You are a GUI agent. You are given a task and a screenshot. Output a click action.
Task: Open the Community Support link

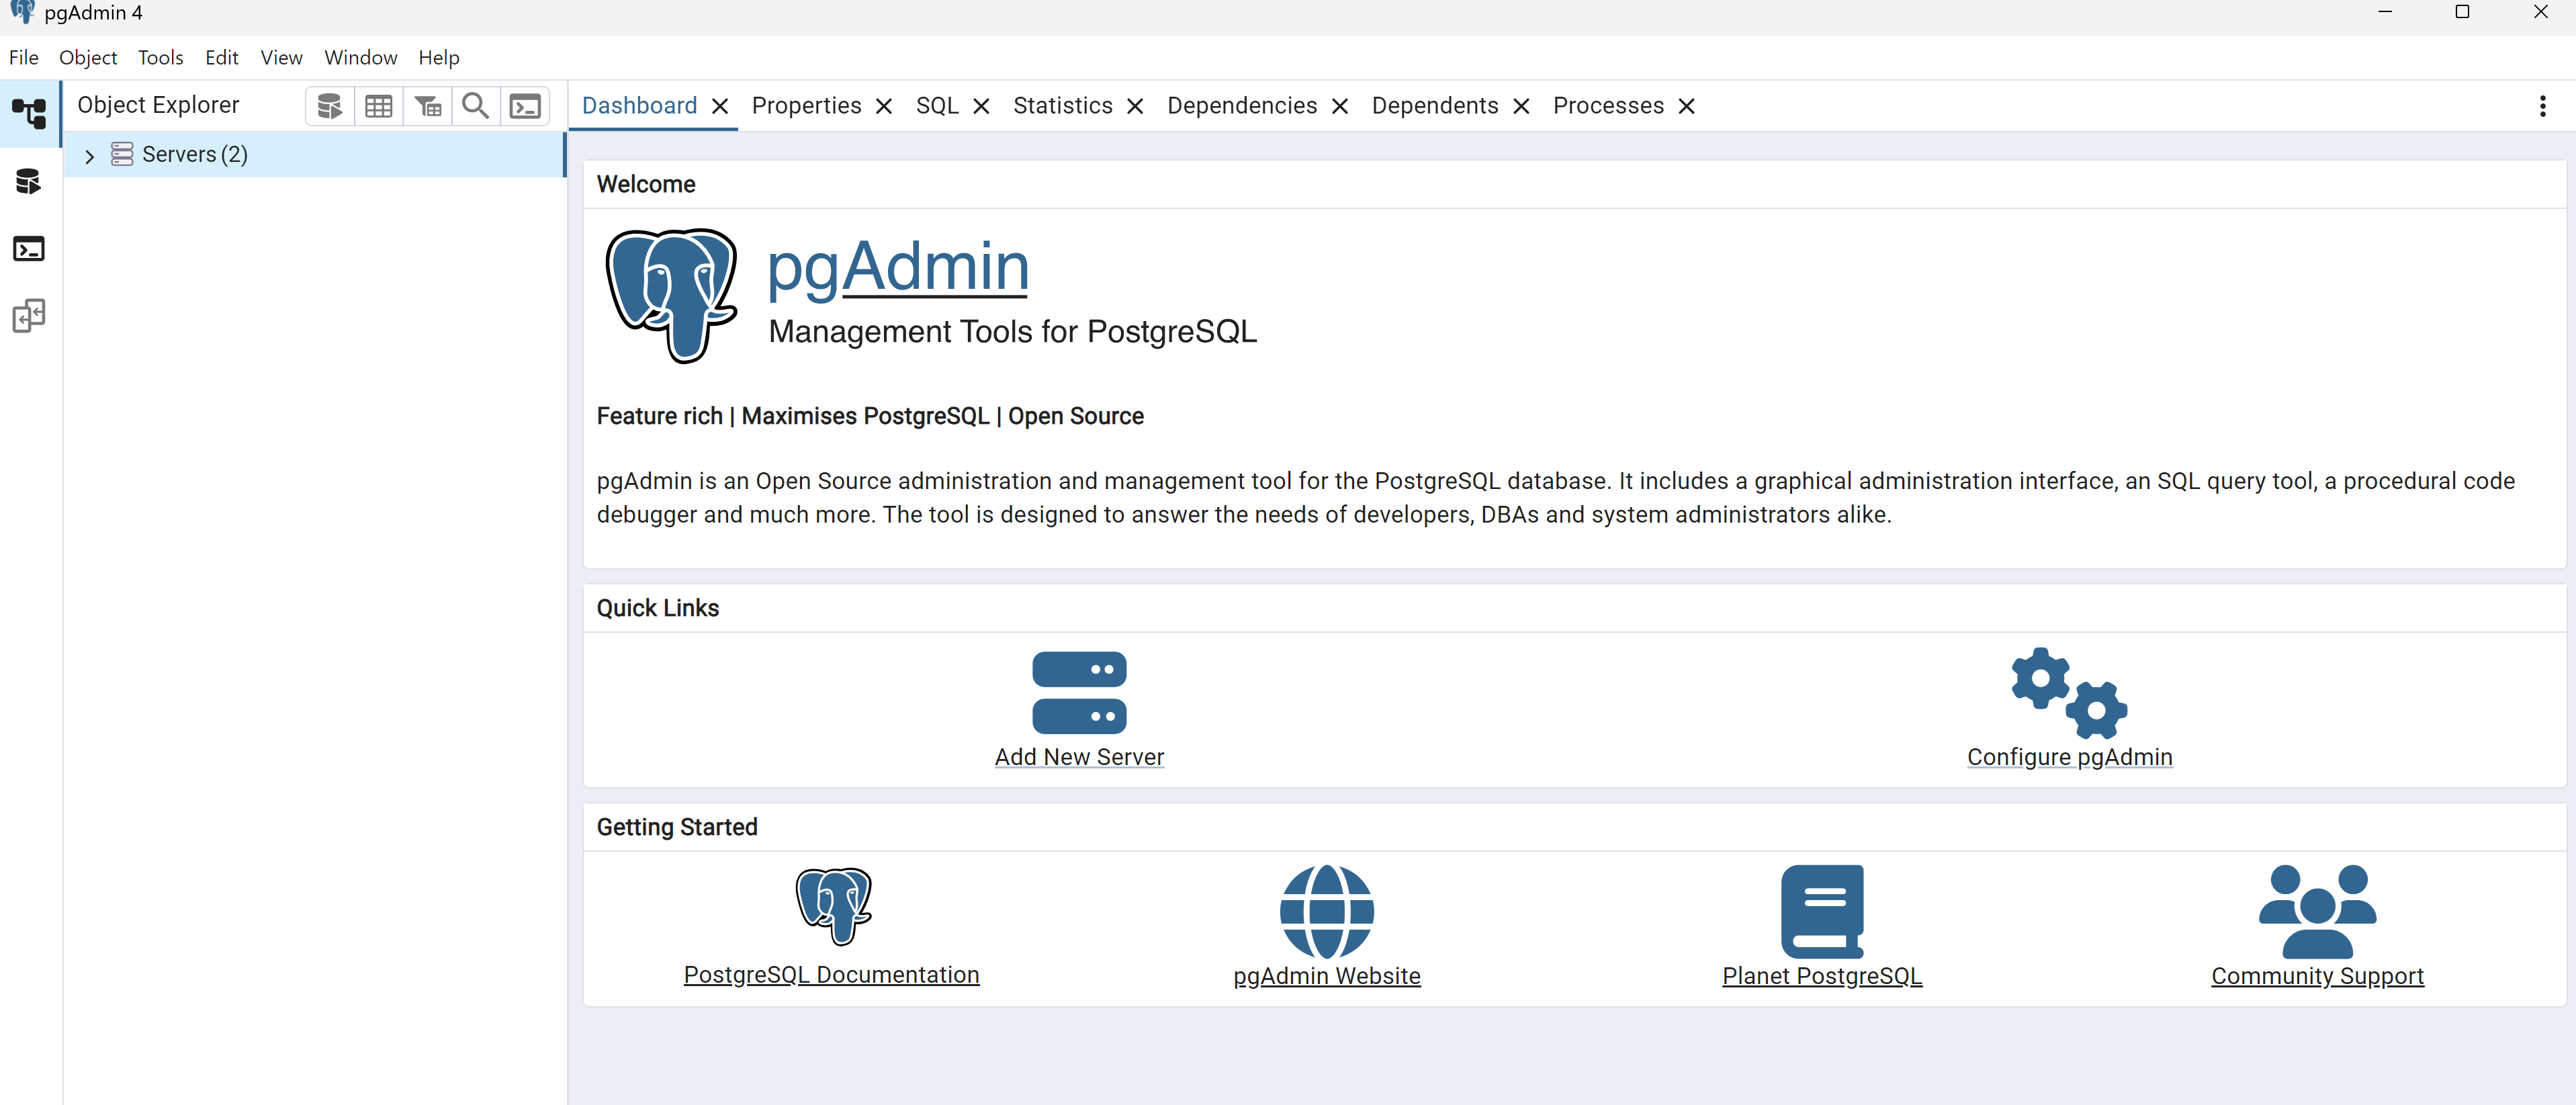click(2317, 976)
